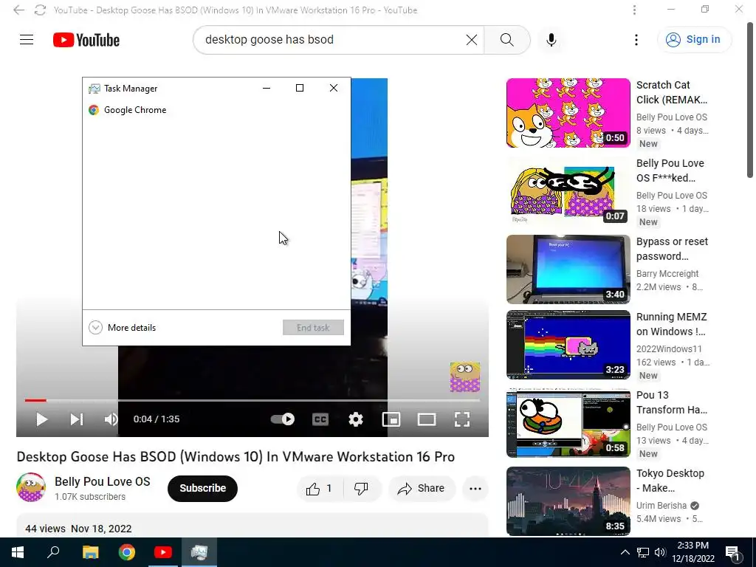This screenshot has height=567, width=756.
Task: Like the video
Action: click(319, 489)
